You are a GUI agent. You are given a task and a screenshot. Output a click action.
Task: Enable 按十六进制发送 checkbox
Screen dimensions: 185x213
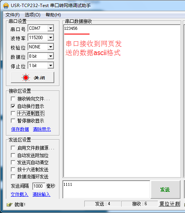[13, 169]
